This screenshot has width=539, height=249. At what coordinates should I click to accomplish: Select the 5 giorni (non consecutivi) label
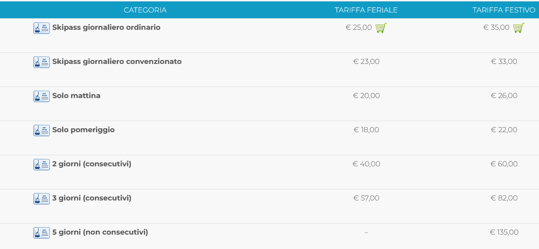(x=100, y=232)
